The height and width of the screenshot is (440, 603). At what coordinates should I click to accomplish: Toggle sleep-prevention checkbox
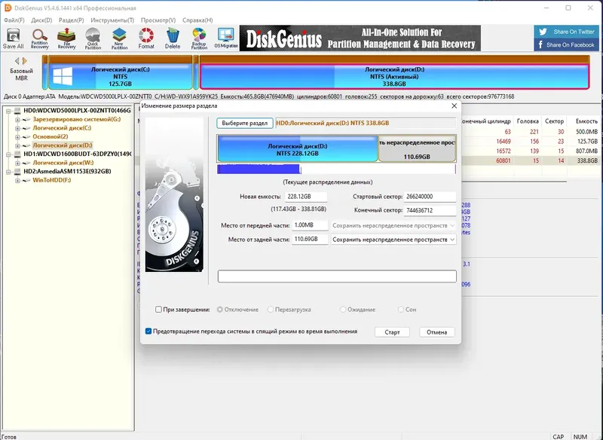pos(148,332)
